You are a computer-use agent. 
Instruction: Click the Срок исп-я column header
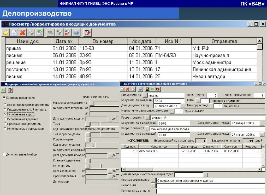click(x=232, y=146)
